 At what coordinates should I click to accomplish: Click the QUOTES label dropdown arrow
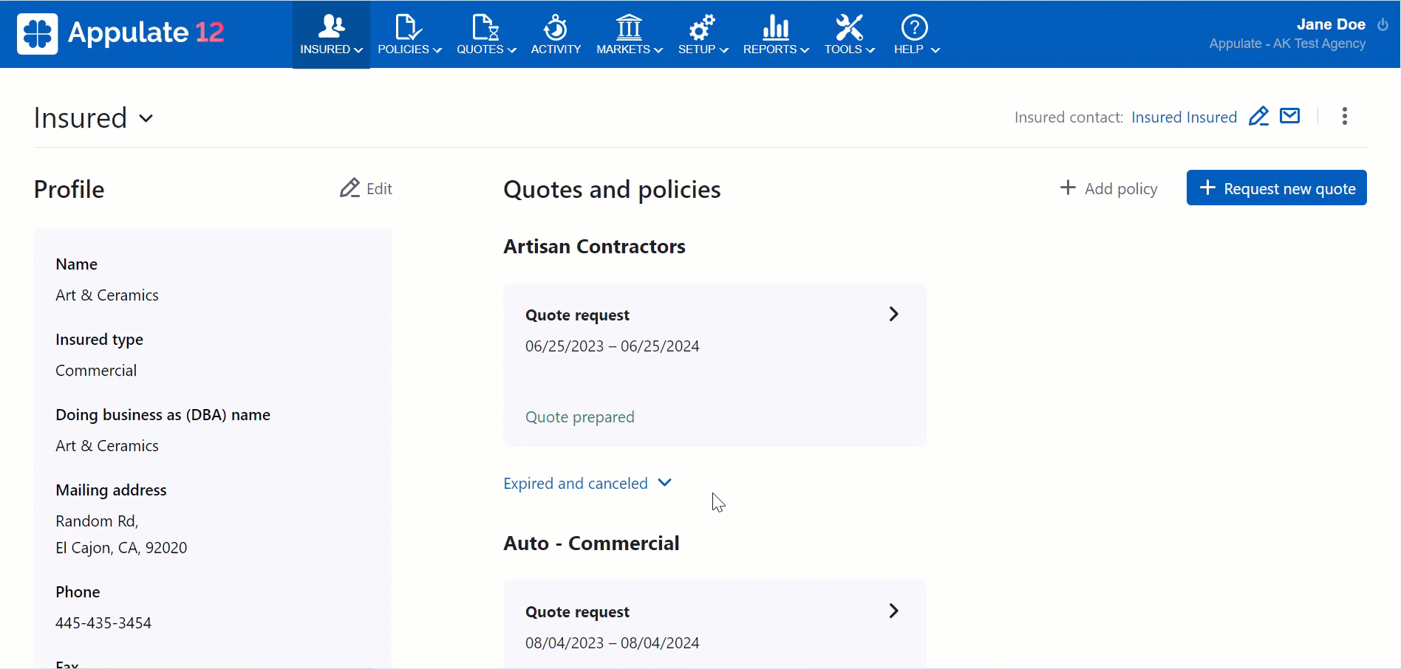[512, 50]
